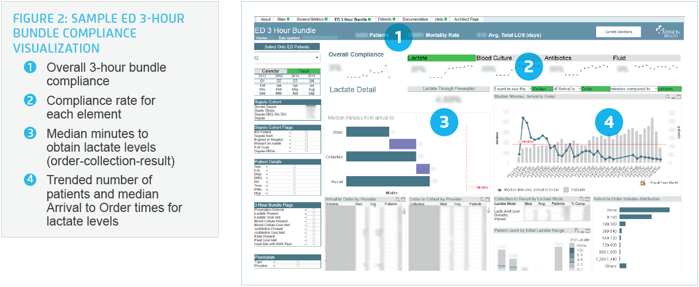Maximize Arrival to Order by Provider table
699x287 pixels.
[x=403, y=199]
